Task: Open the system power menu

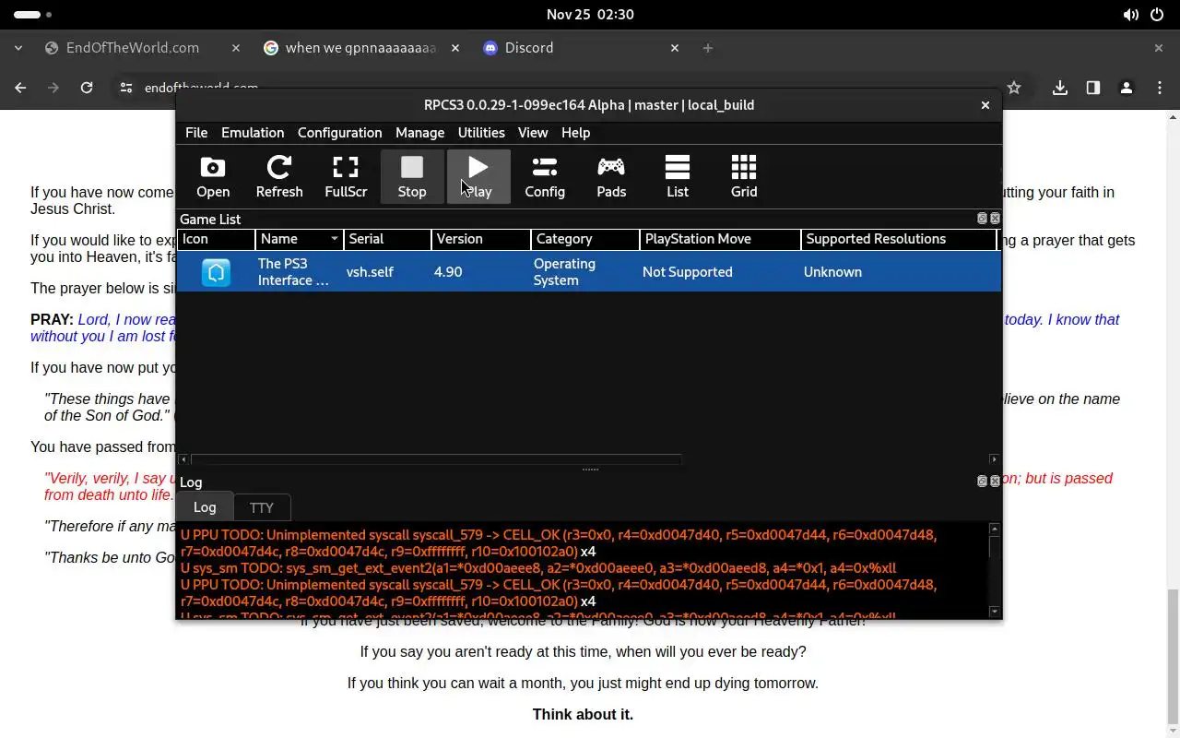Action: point(1157,15)
